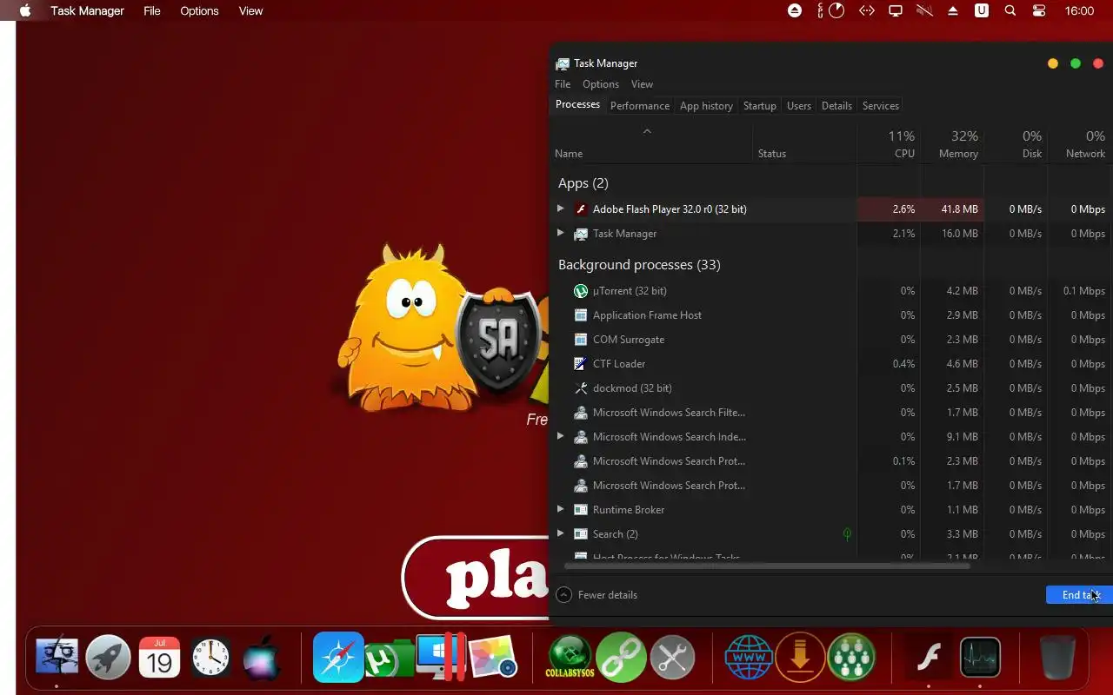
Task: Collapse view using Fewer details chevron
Action: coord(564,595)
